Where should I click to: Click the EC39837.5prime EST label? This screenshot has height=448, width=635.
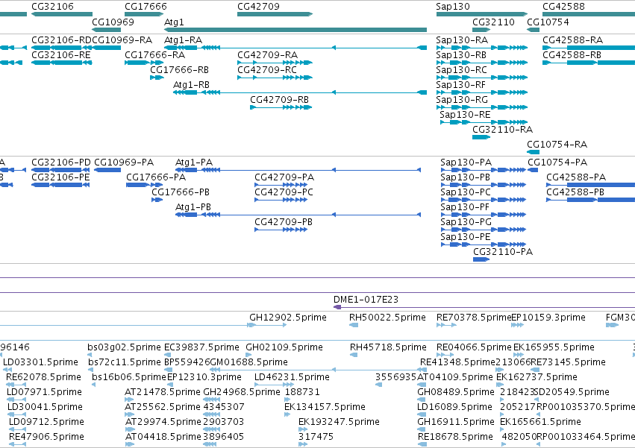pyautogui.click(x=201, y=347)
